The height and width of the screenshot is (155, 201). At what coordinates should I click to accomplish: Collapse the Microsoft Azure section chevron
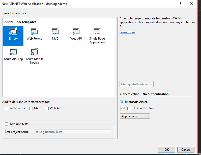point(122,108)
